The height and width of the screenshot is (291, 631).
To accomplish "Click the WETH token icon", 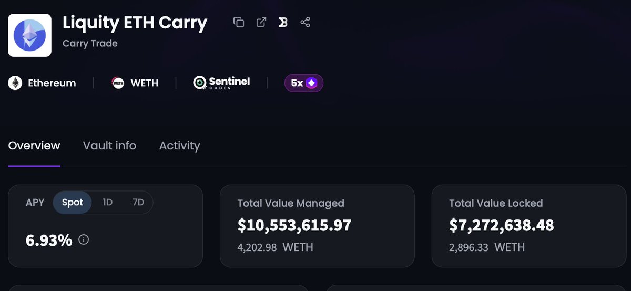I will click(118, 83).
